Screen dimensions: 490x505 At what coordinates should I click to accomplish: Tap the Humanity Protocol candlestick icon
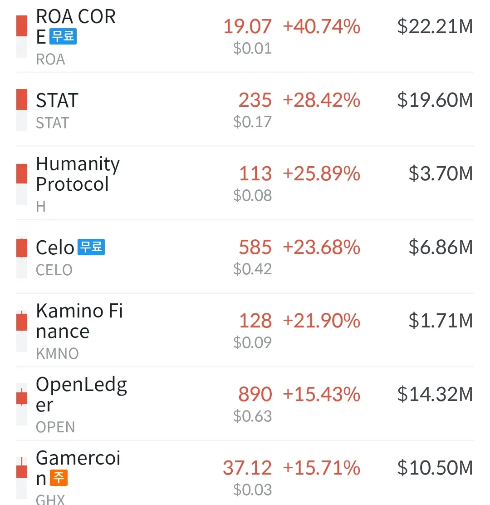(22, 183)
